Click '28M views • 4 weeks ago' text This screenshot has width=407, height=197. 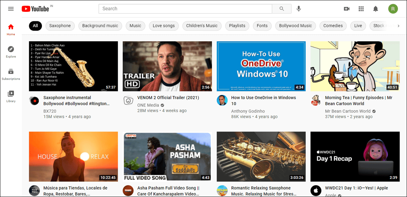pyautogui.click(x=162, y=110)
